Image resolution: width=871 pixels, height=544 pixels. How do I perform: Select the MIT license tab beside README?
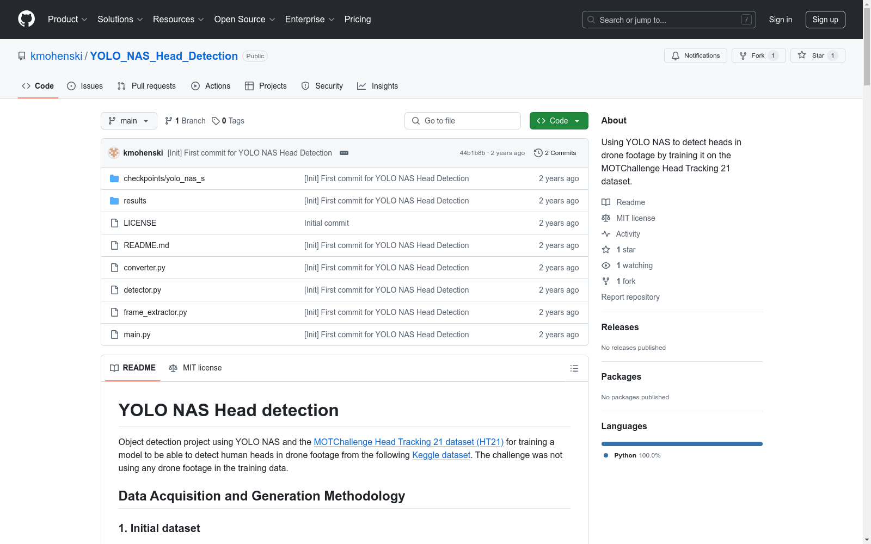pos(195,368)
